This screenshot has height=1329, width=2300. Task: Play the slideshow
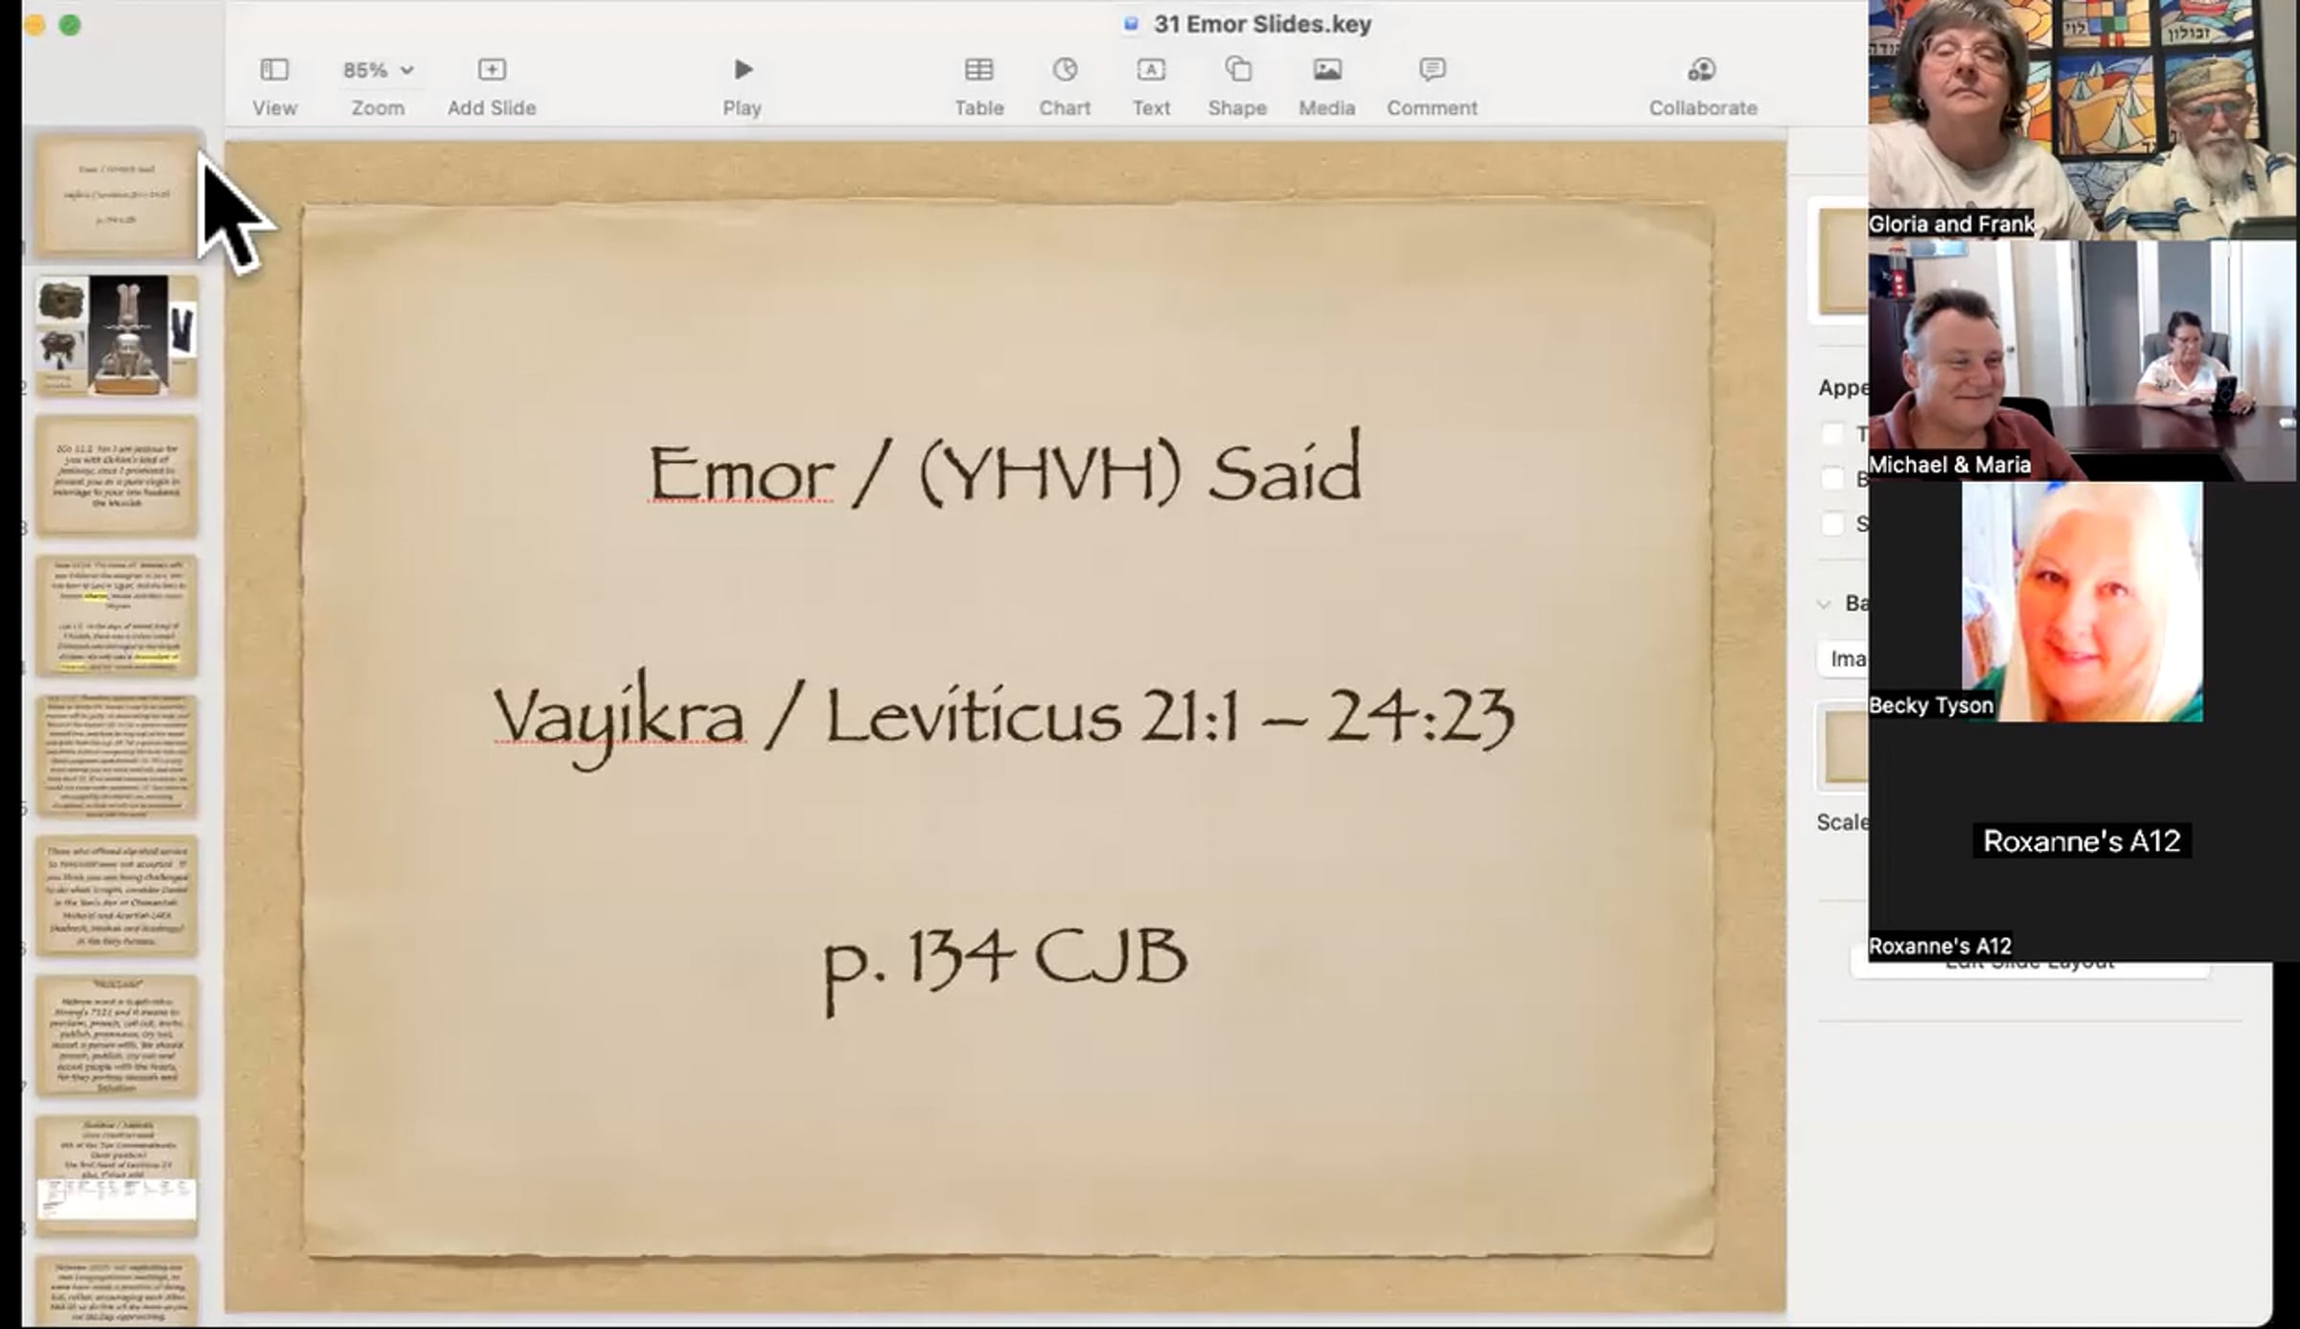point(743,70)
